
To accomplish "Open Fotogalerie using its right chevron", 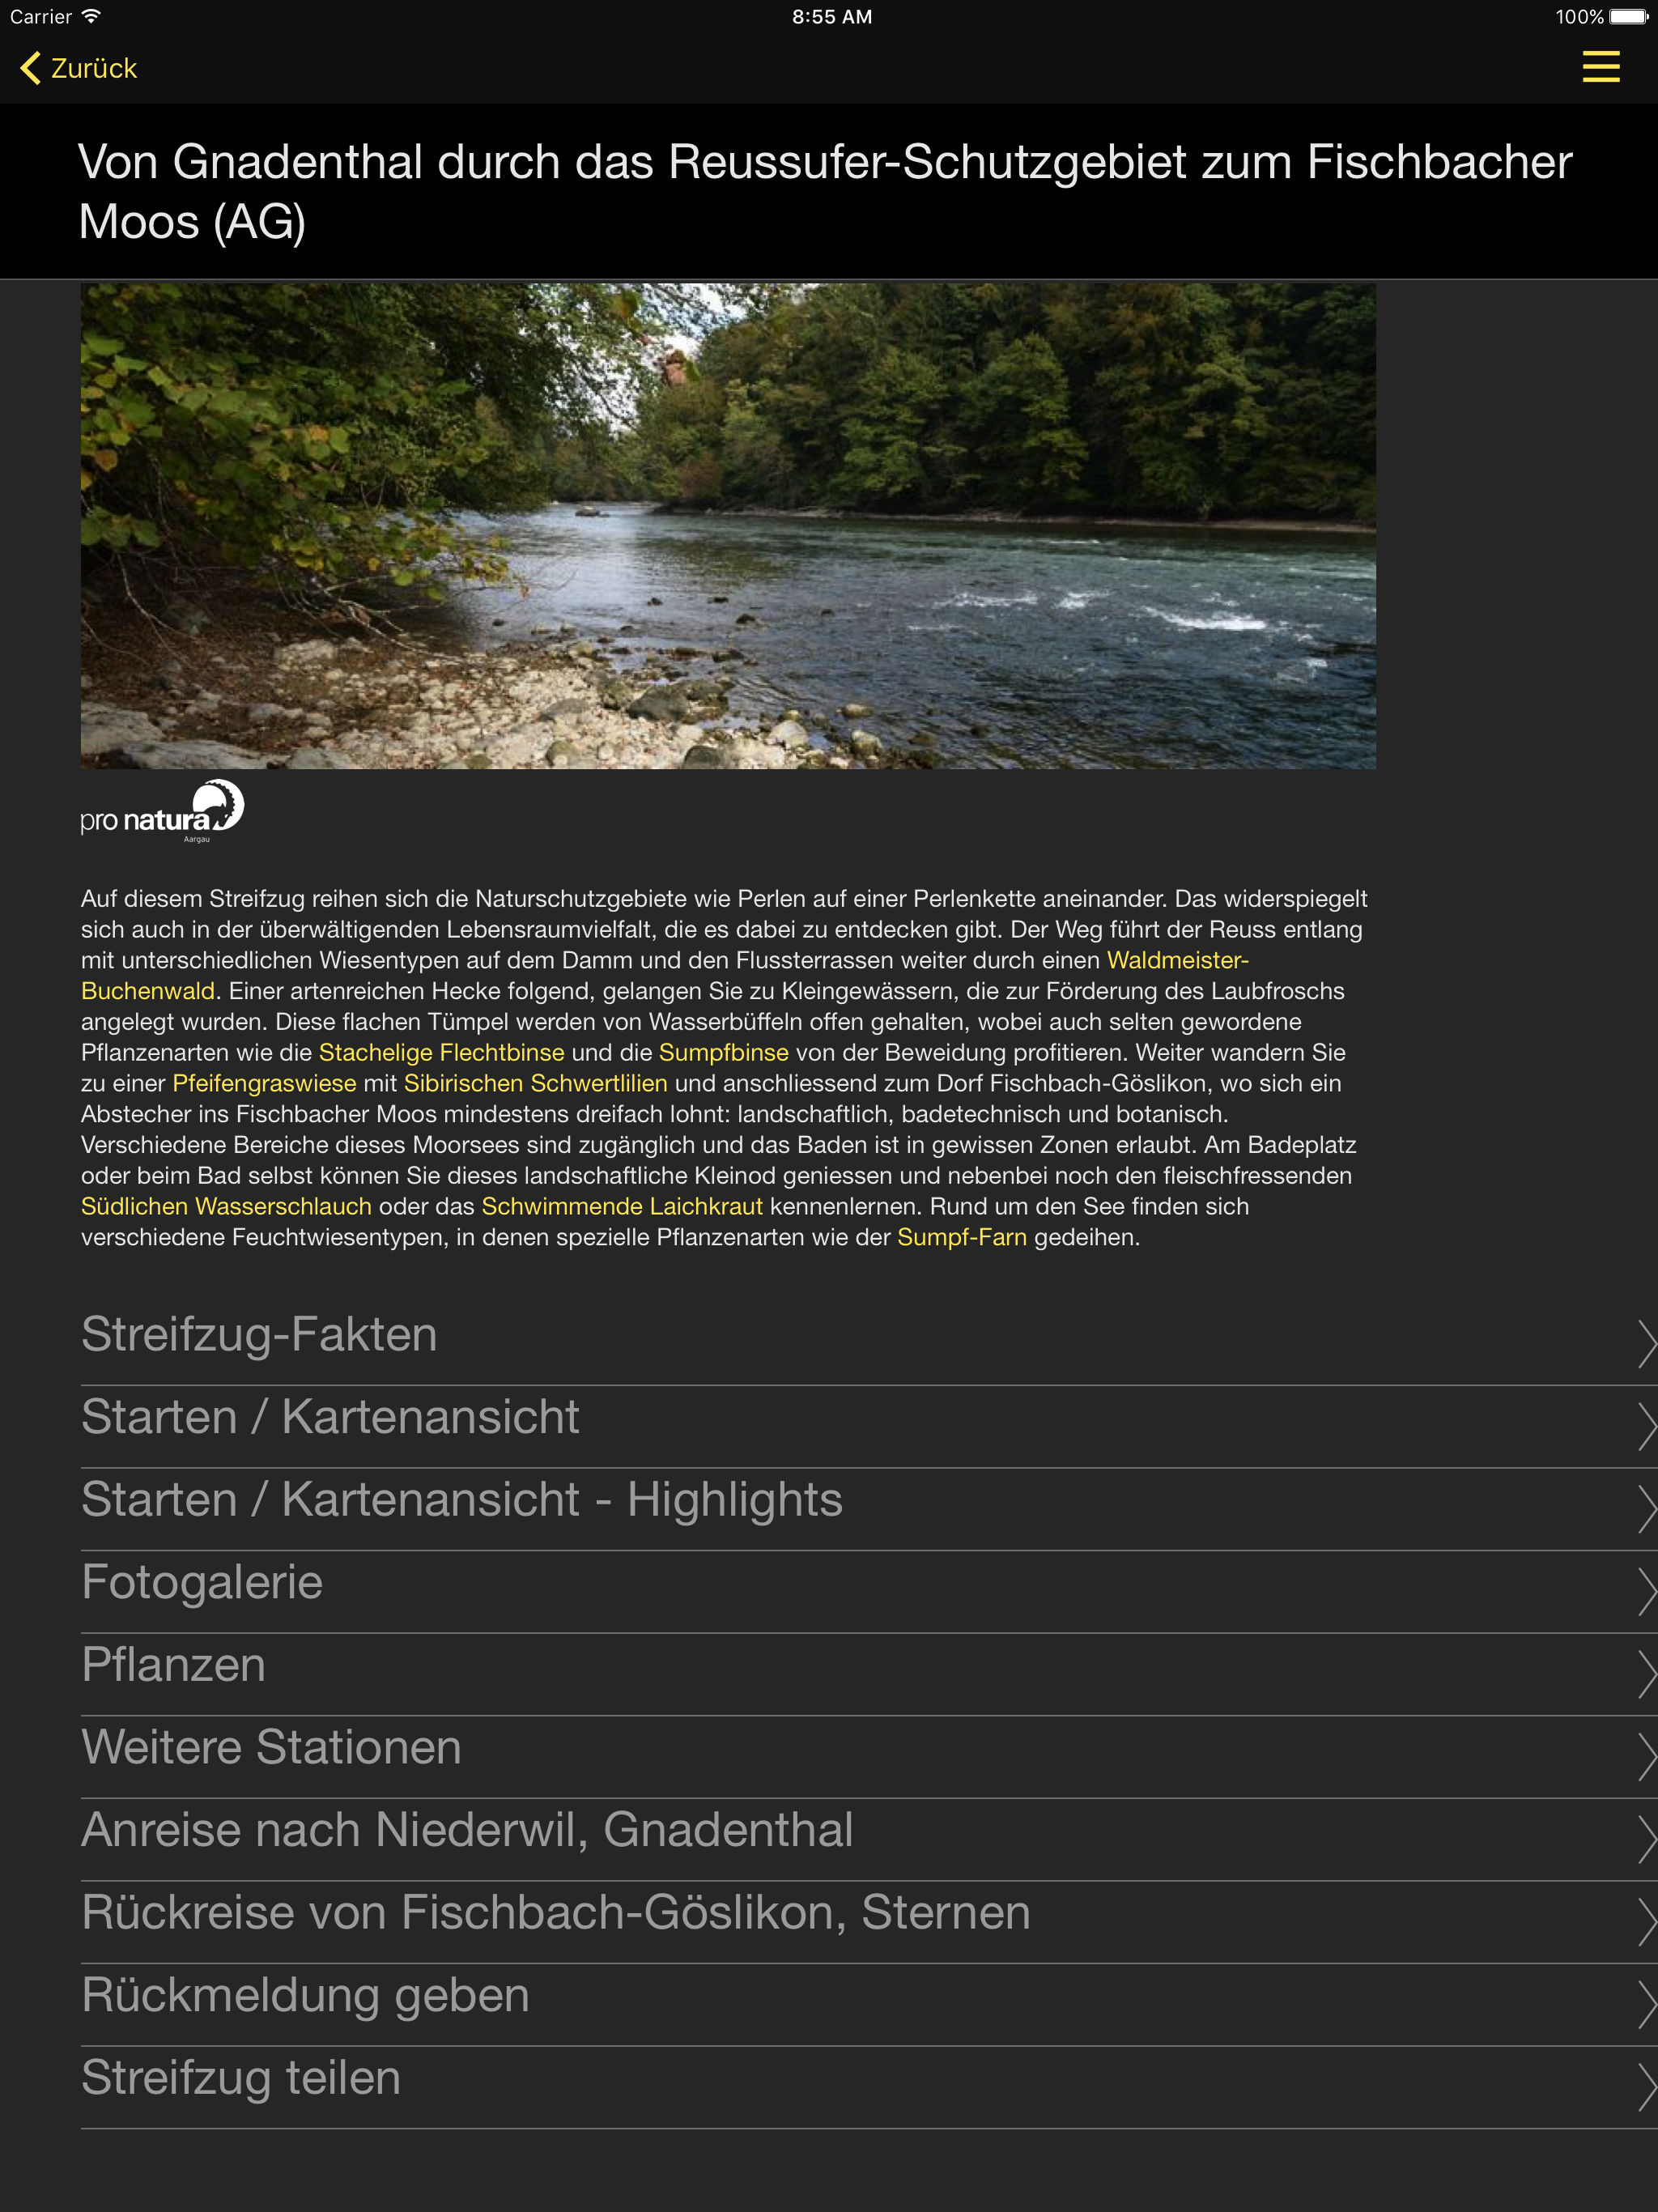I will click(1646, 1590).
